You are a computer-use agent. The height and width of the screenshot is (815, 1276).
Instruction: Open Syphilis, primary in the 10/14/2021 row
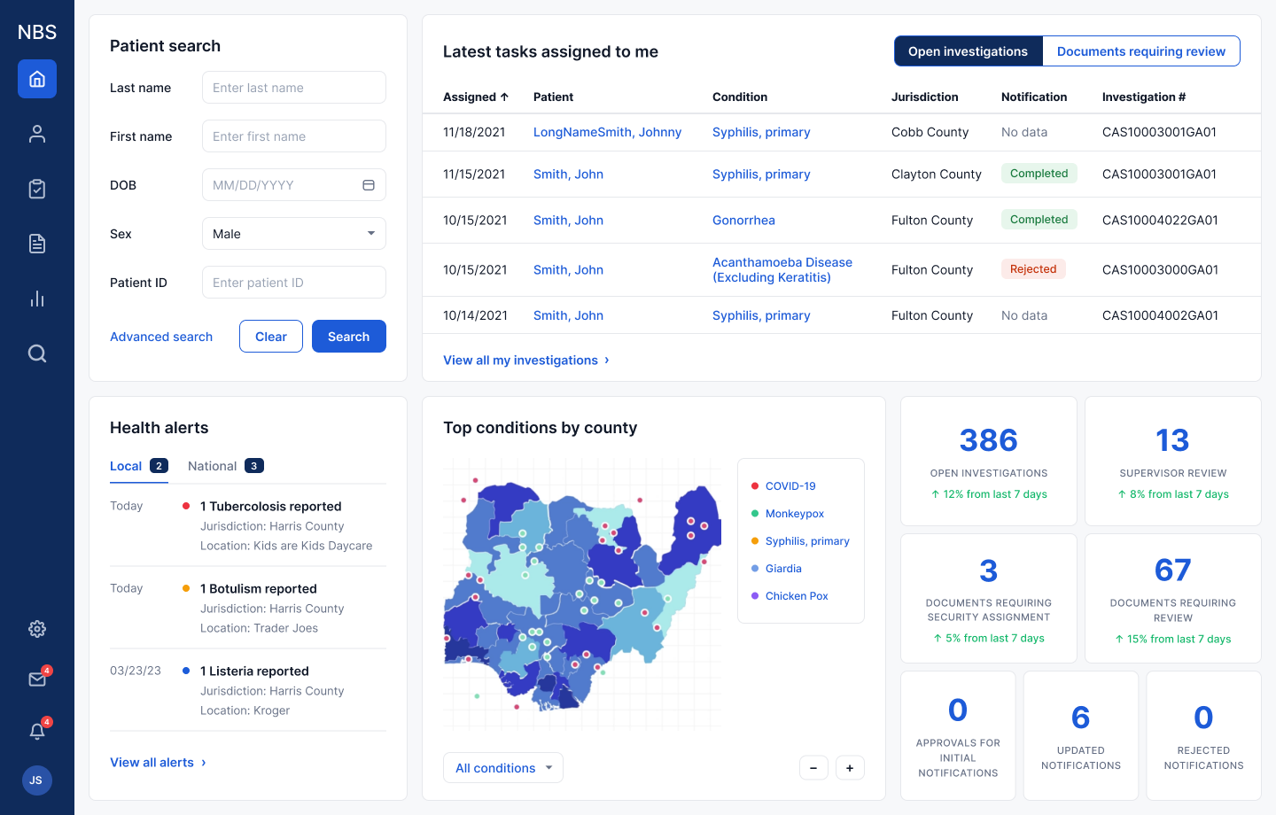point(761,315)
